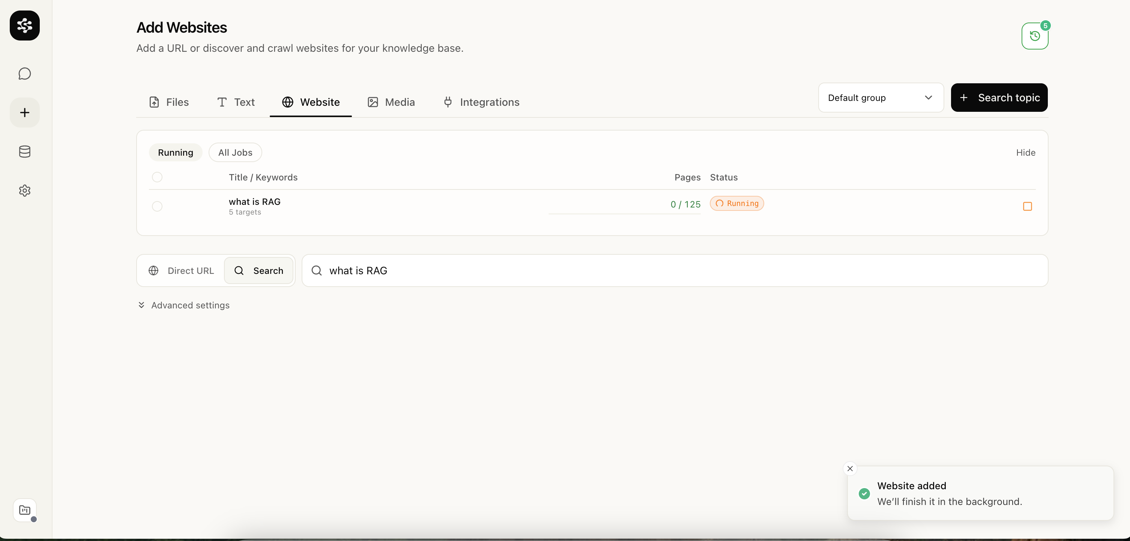Image resolution: width=1130 pixels, height=541 pixels.
Task: Choose Direct URL mode
Action: click(x=182, y=271)
